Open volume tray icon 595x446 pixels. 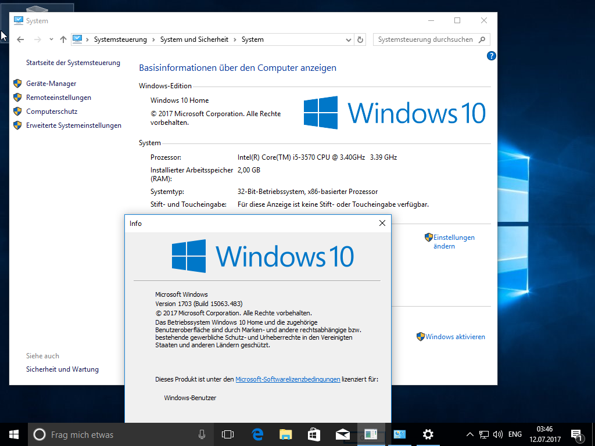point(497,434)
